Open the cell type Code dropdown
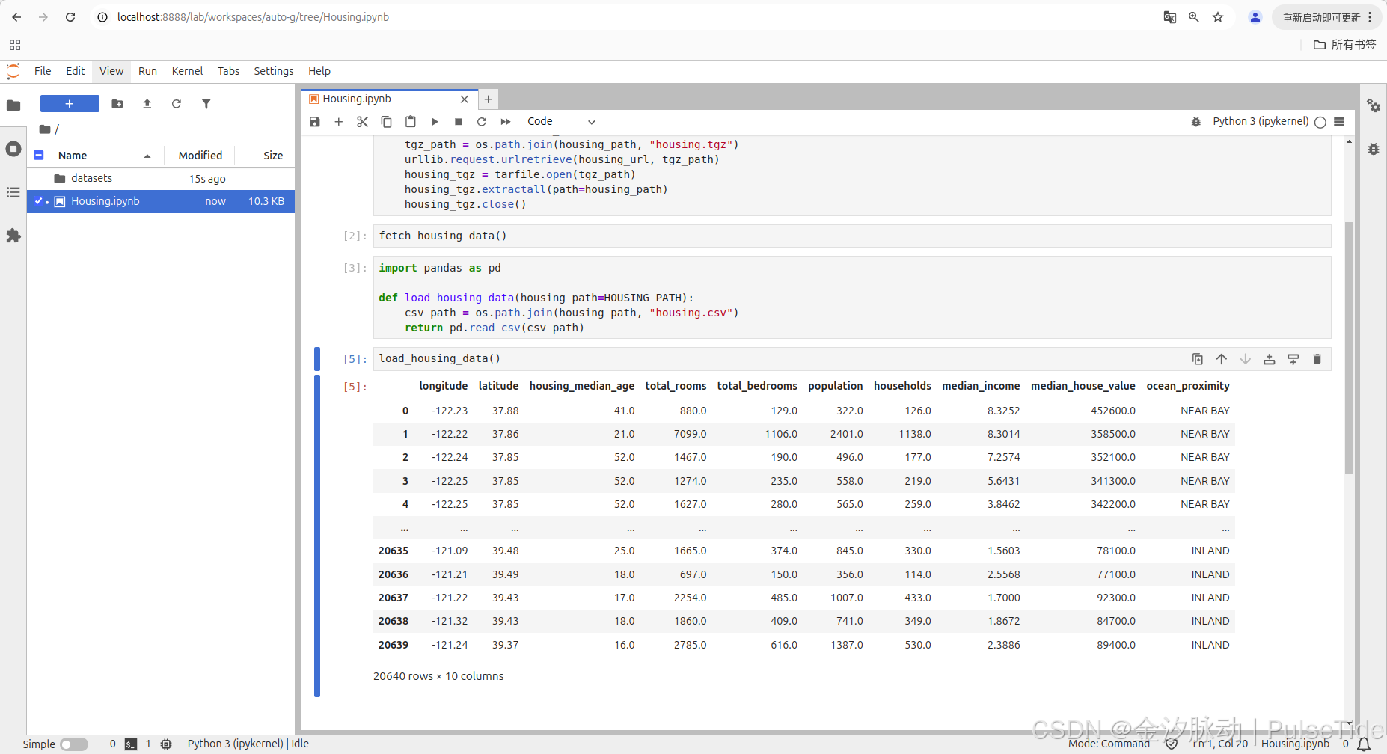The image size is (1387, 754). click(x=561, y=122)
